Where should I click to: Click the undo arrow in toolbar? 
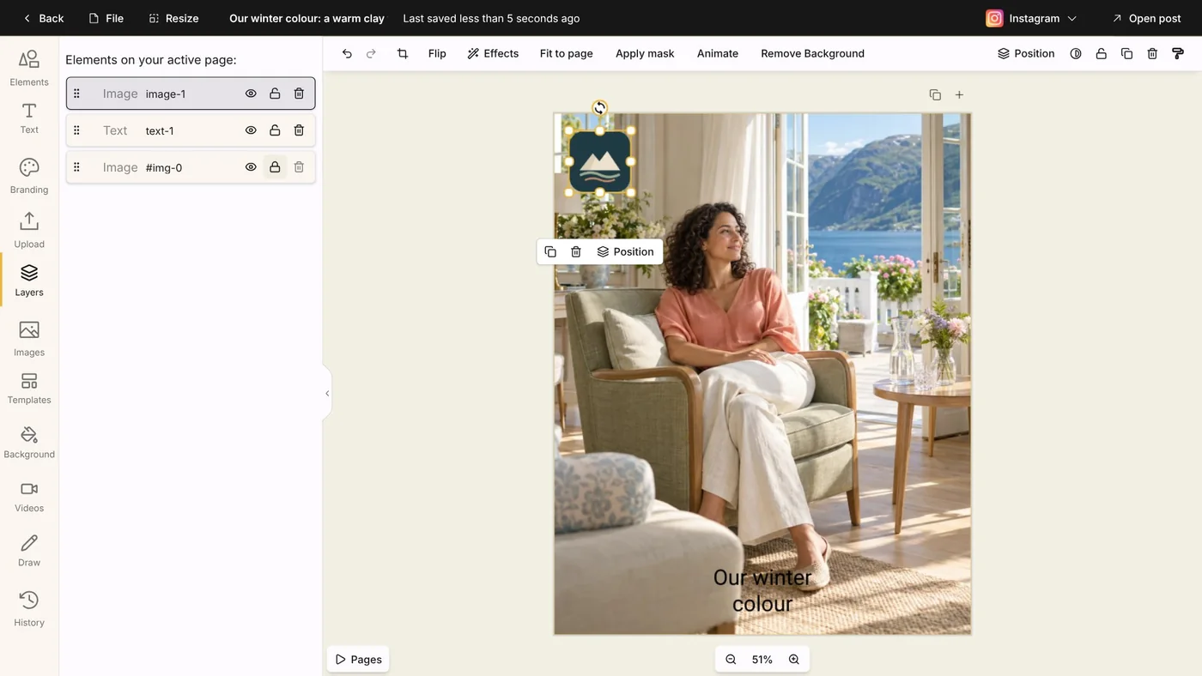347,53
